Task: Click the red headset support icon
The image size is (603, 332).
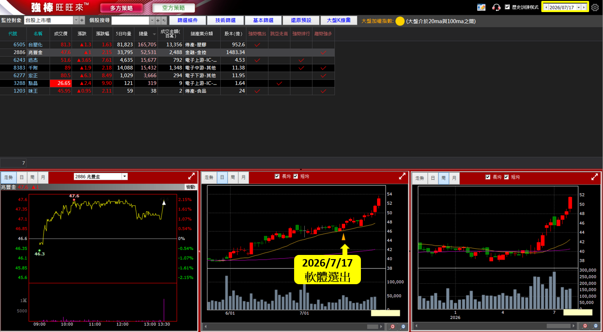Action: (496, 7)
